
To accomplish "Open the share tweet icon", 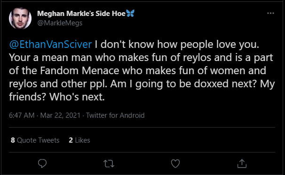I will point(242,163).
